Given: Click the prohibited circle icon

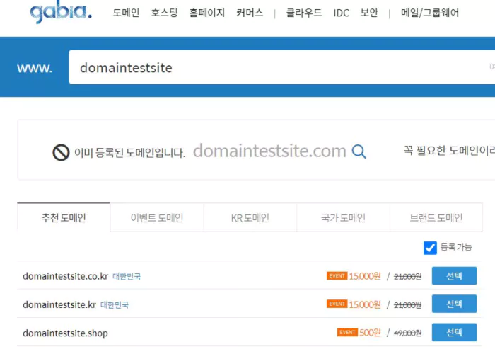Looking at the screenshot, I should (x=61, y=152).
